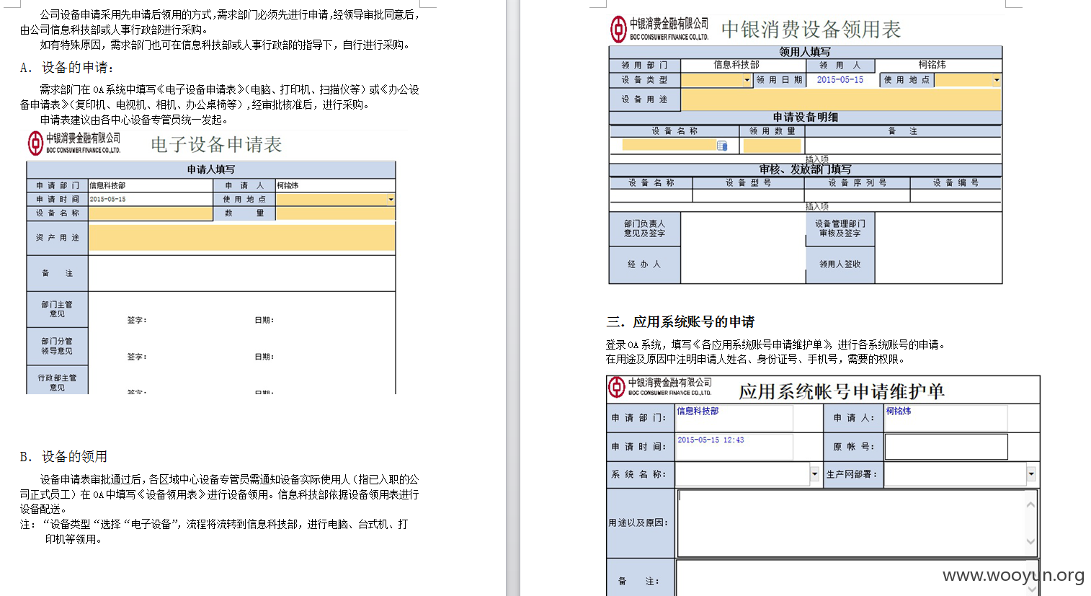Image resolution: width=1091 pixels, height=596 pixels.
Task: Click the yellow 设备用途 field in 领用表
Action: (x=841, y=99)
